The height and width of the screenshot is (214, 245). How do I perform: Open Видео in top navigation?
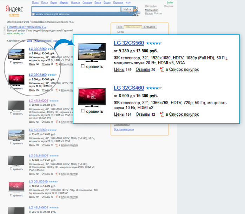click(x=107, y=2)
